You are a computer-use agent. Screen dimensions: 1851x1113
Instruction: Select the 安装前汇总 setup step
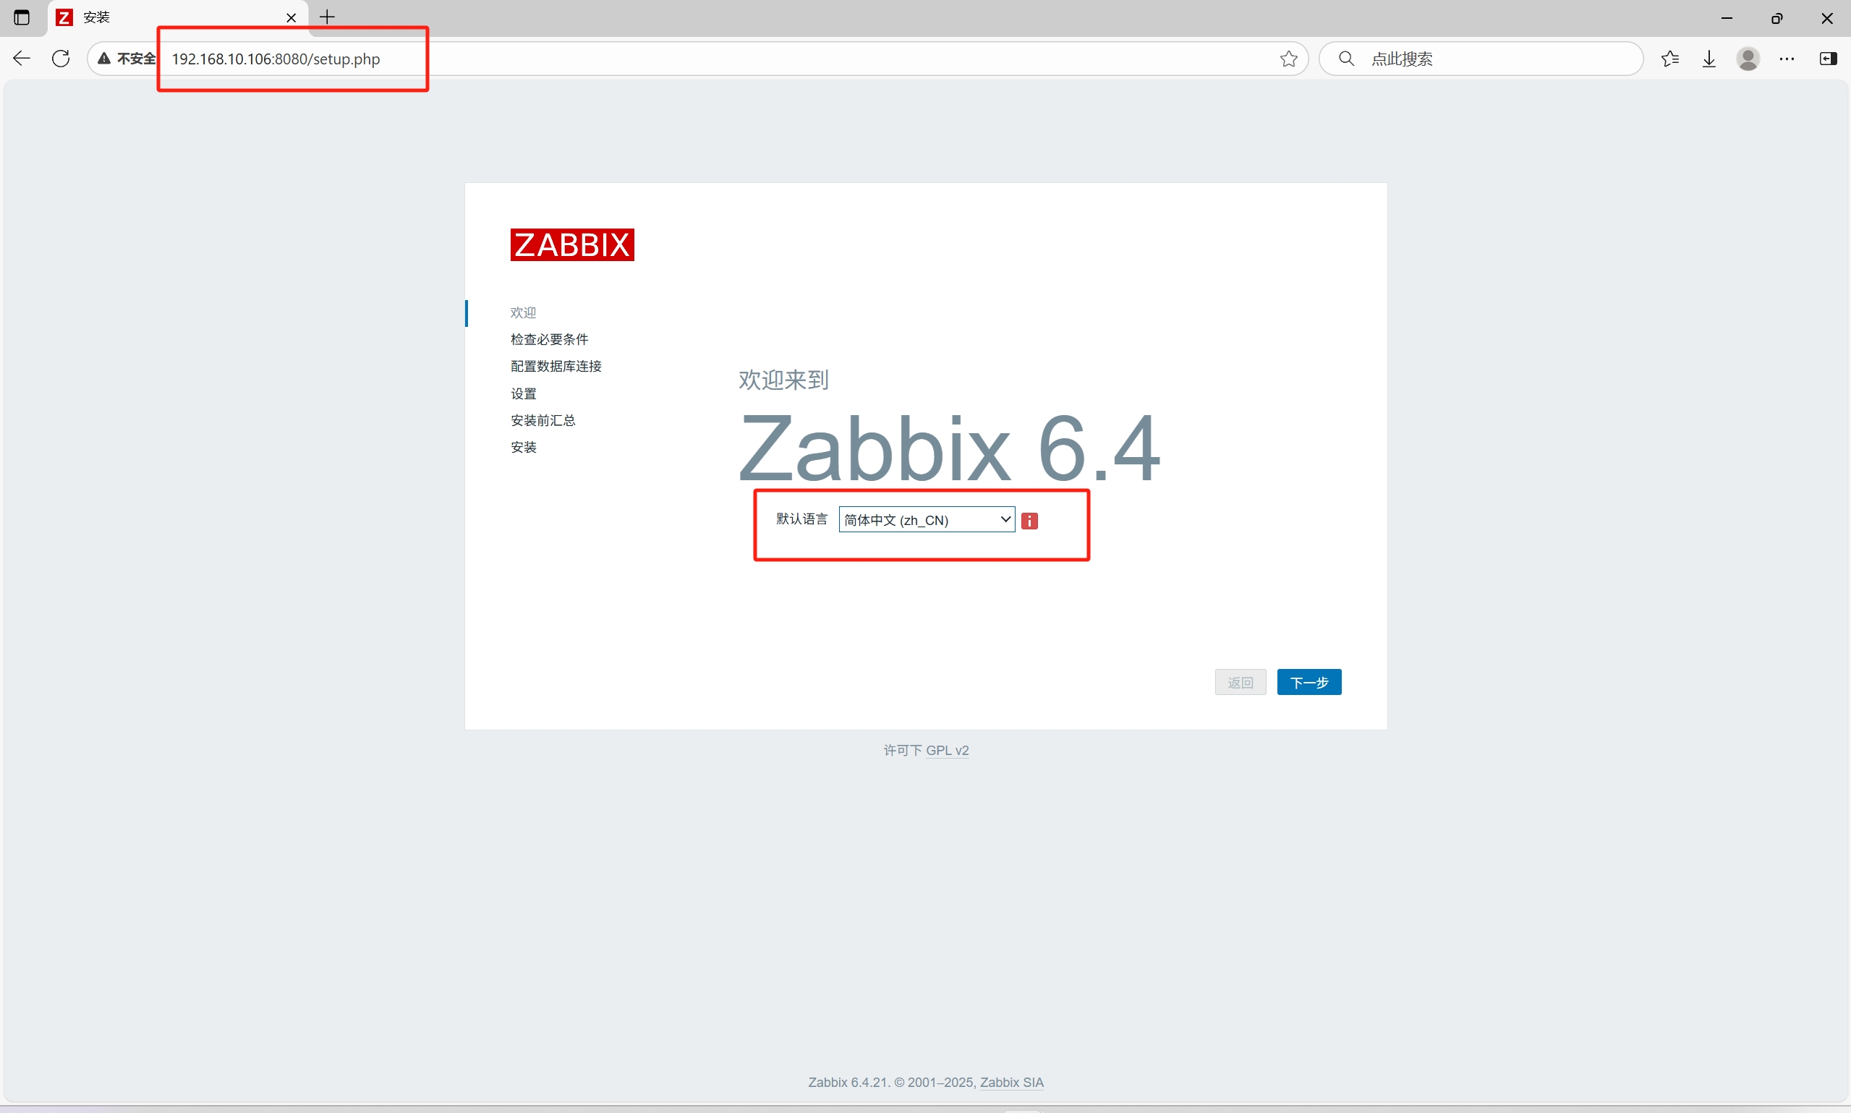click(x=542, y=420)
